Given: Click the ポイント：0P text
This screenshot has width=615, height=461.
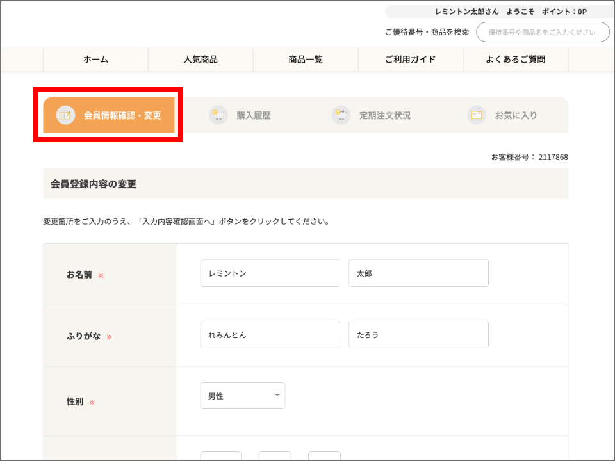Looking at the screenshot, I should point(564,12).
